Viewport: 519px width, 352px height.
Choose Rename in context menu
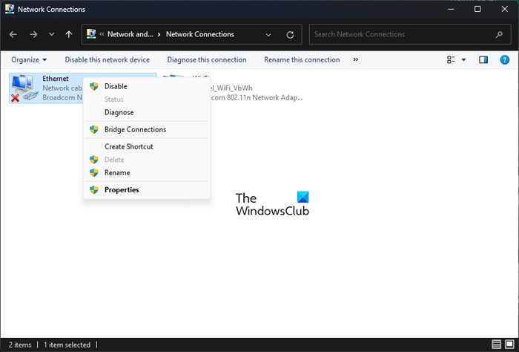click(147, 173)
